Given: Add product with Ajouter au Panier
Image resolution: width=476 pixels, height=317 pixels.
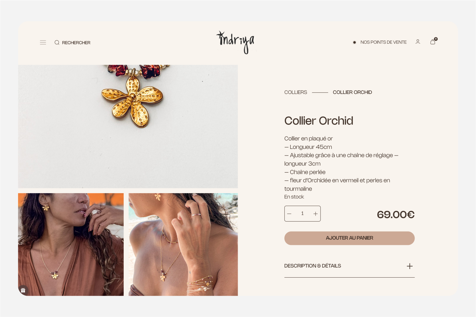Looking at the screenshot, I should (349, 238).
